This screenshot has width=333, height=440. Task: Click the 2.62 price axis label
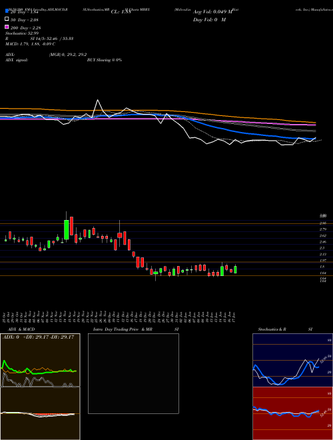[323, 236]
